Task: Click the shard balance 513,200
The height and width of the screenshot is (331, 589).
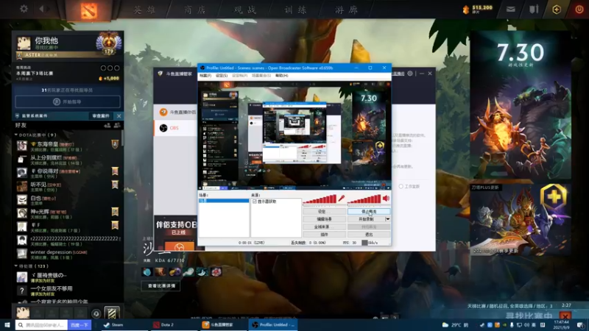Action: (478, 9)
